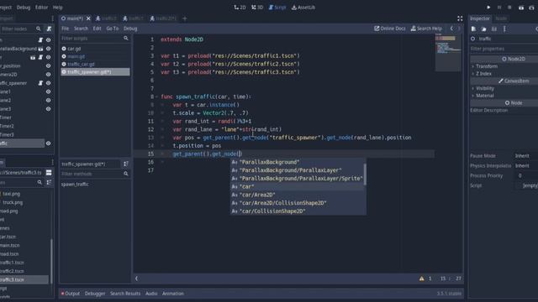538x302 pixels.
Task: Open the Script workspace
Action: pos(277,8)
